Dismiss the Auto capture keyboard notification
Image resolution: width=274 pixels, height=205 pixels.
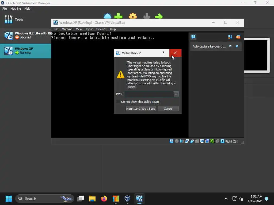point(237,46)
